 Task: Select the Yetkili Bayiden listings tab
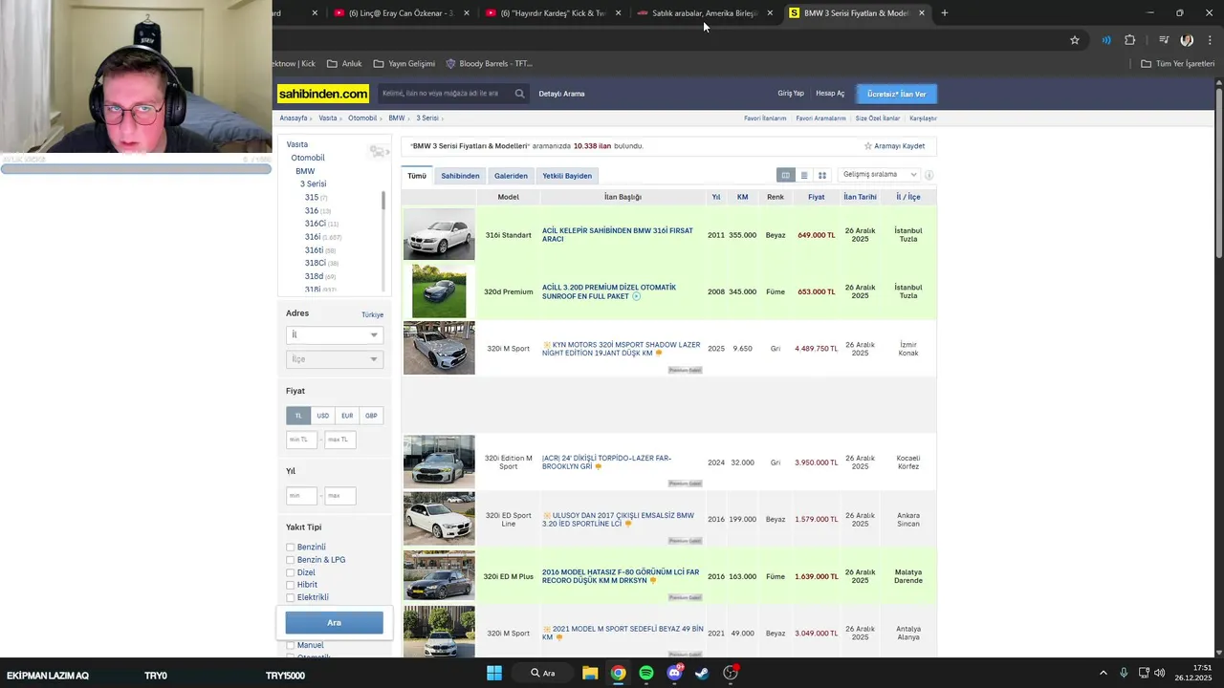pos(567,176)
